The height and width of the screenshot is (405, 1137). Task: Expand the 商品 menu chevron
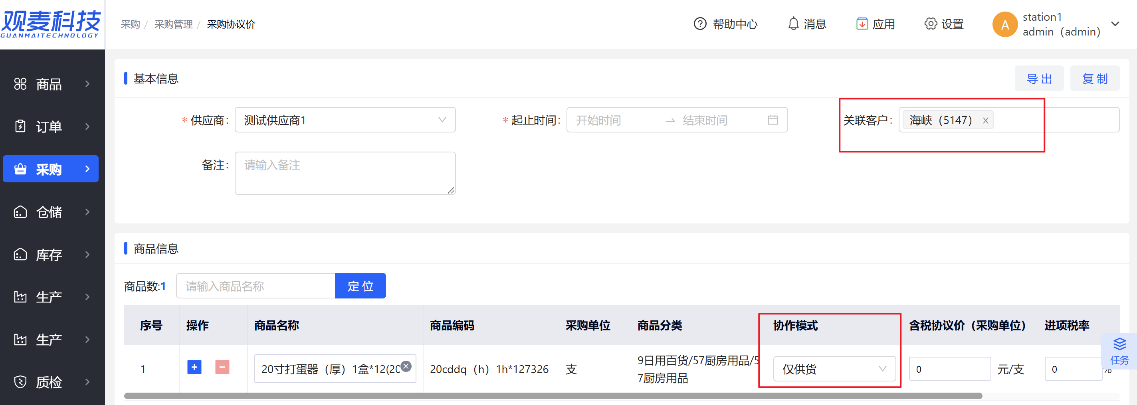(x=87, y=84)
